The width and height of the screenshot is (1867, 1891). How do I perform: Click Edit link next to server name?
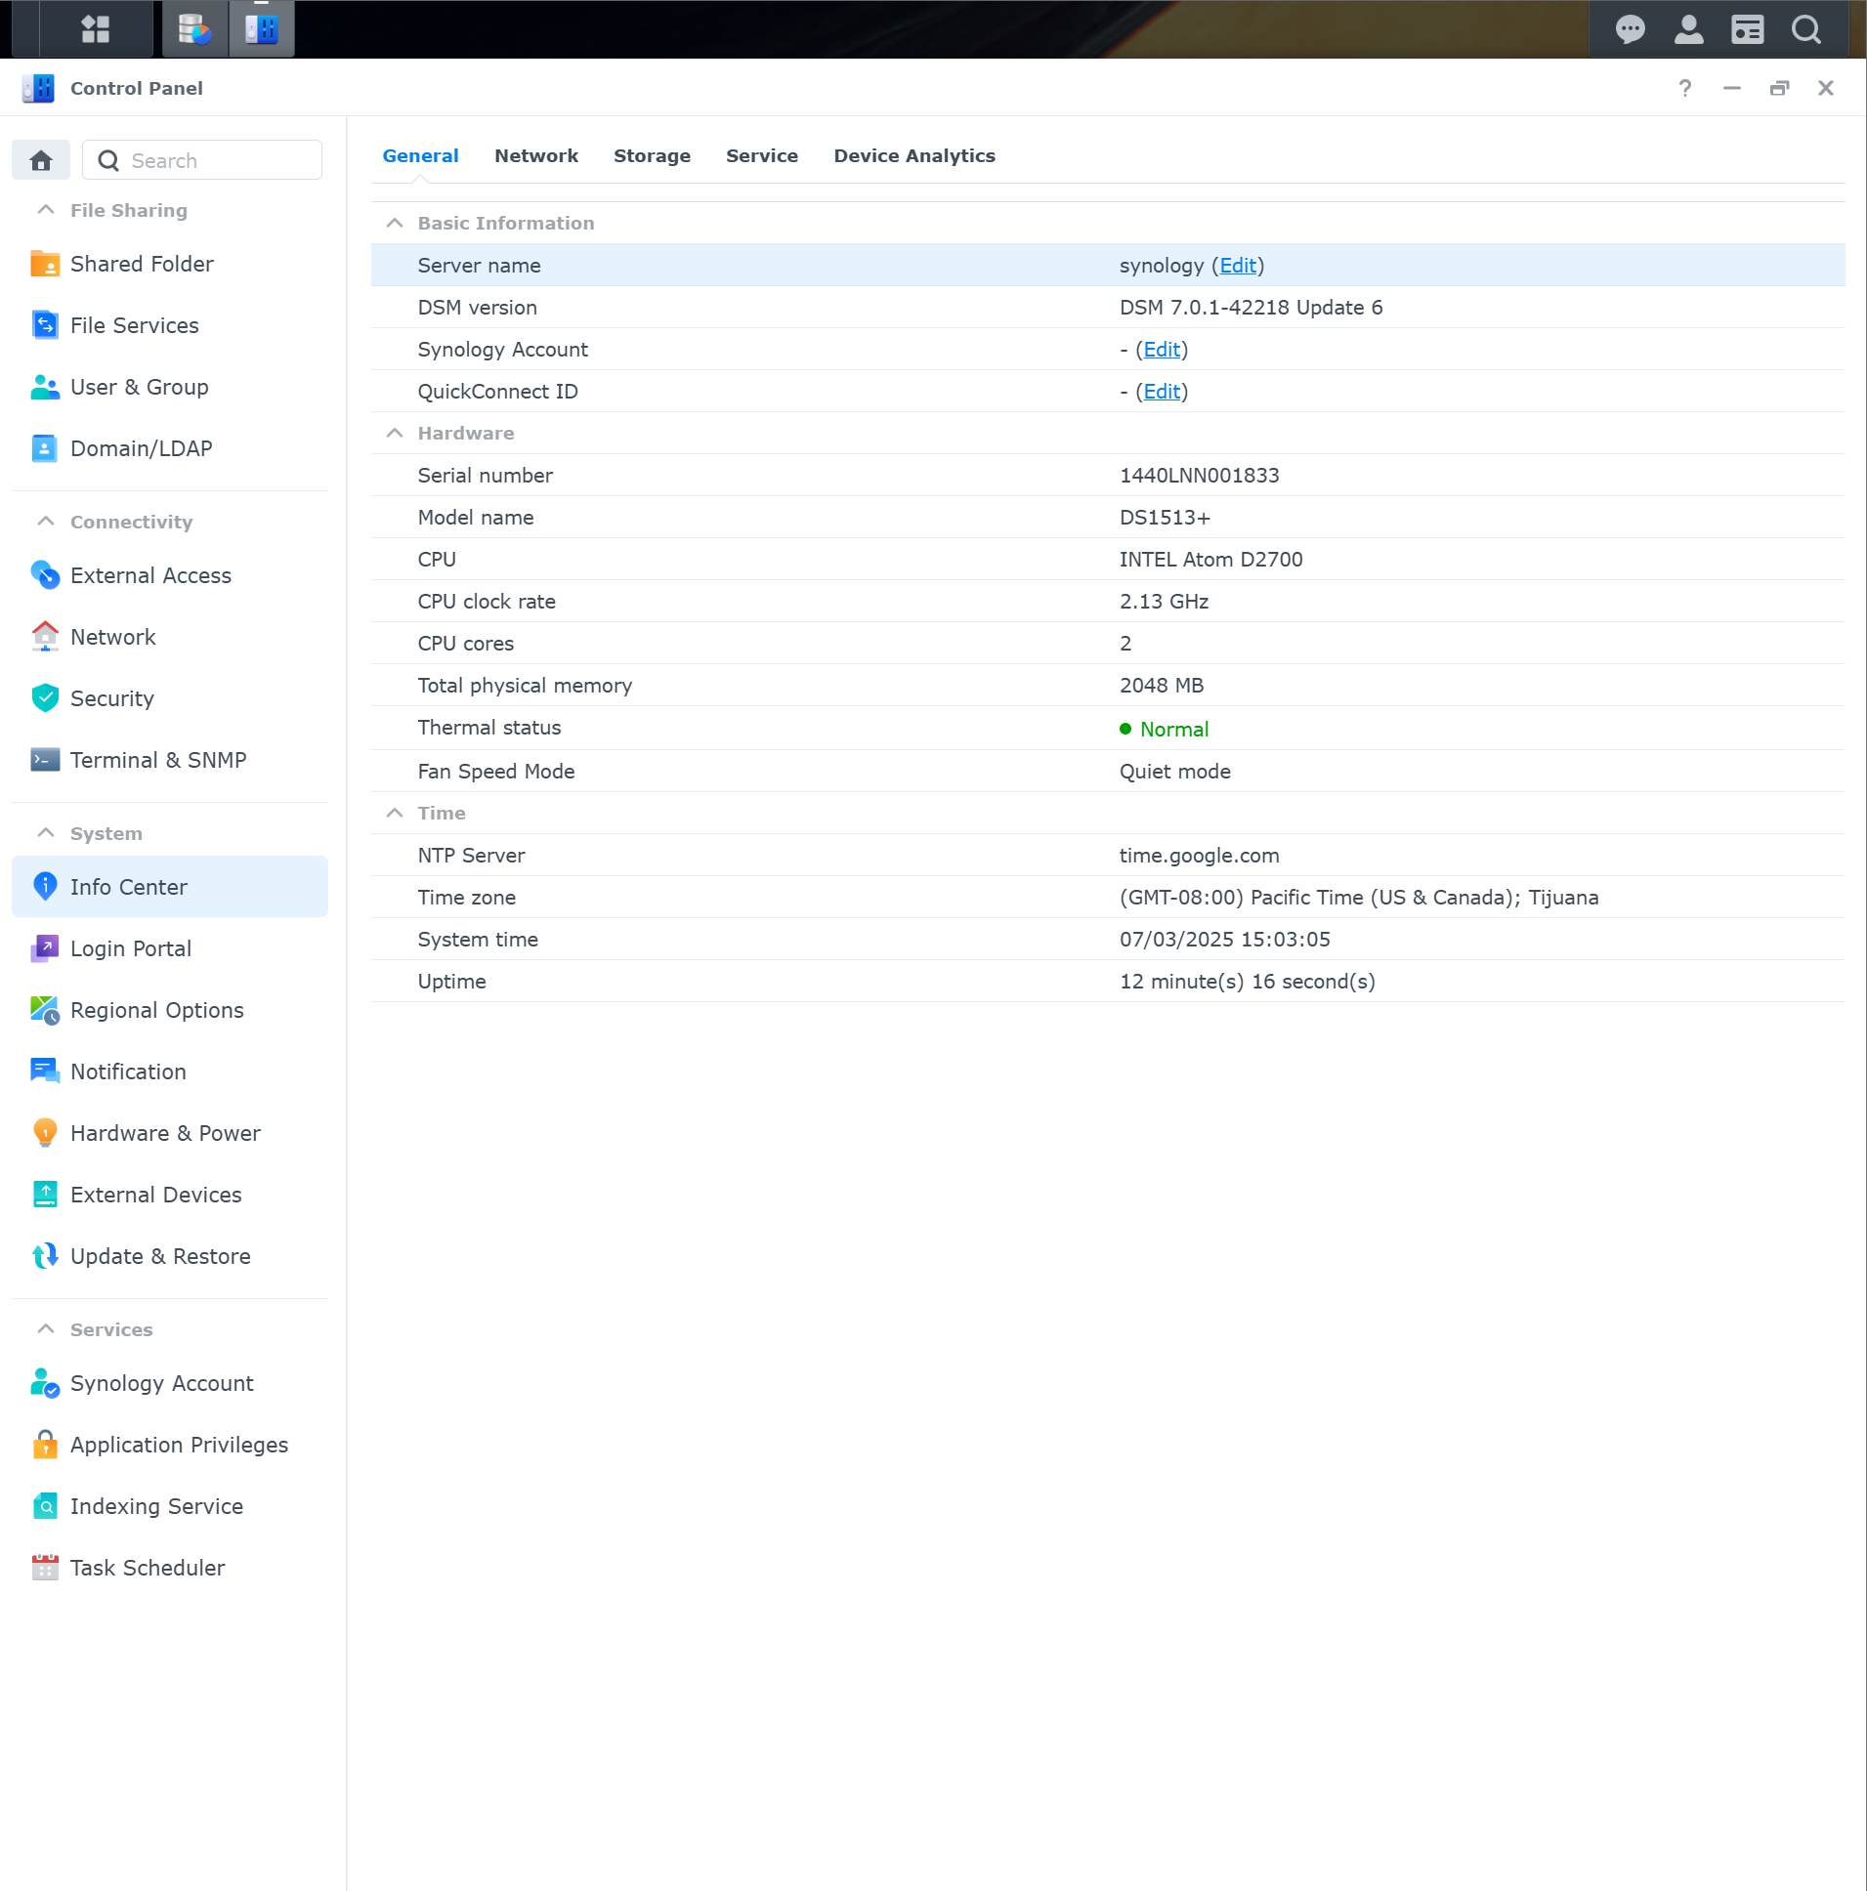[1237, 266]
